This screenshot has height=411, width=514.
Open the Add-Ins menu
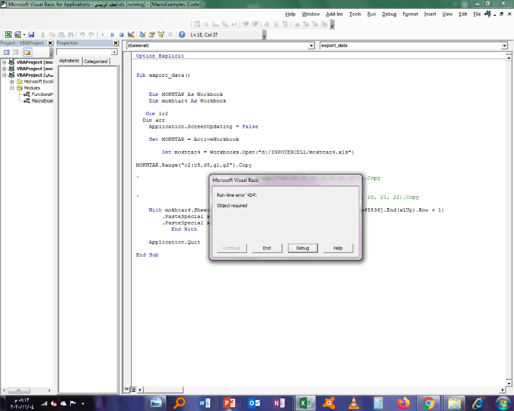coord(335,14)
